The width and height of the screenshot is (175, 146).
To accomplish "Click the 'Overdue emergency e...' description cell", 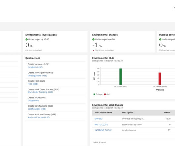I will tap(133, 119).
